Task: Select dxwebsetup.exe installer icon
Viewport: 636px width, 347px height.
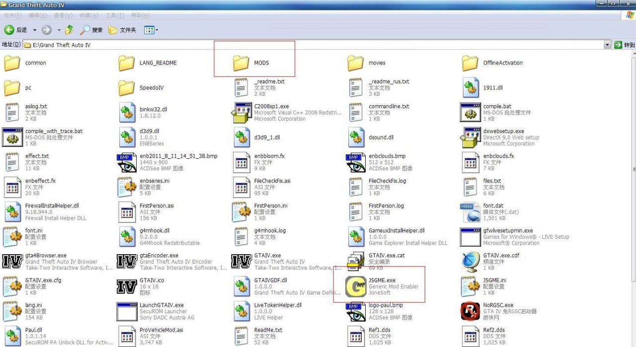Action: point(470,138)
